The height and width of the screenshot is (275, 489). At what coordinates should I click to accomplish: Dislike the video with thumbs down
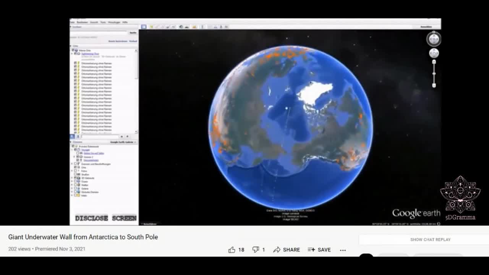click(256, 250)
